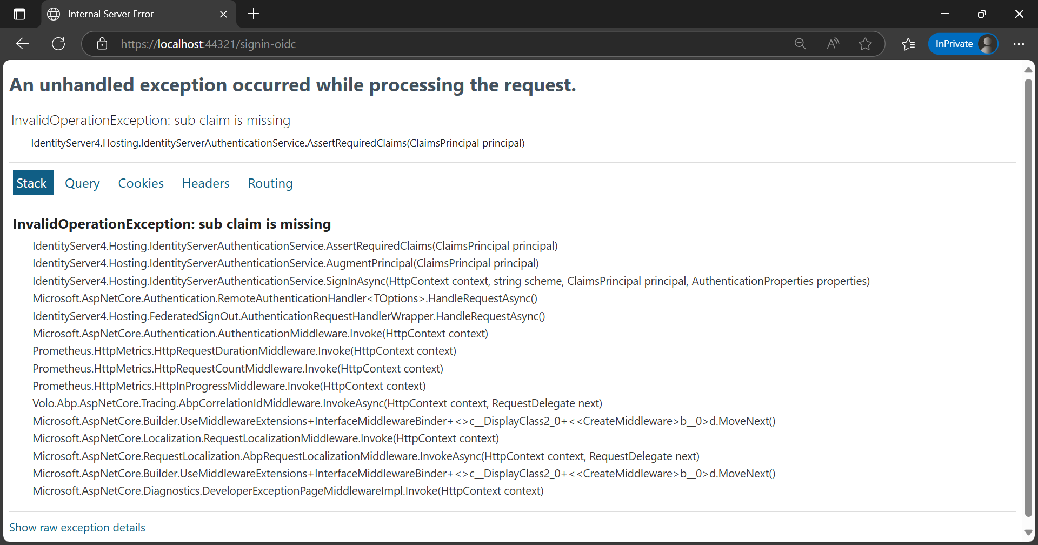Switch to the Cookies tab
The image size is (1038, 545).
(x=141, y=183)
